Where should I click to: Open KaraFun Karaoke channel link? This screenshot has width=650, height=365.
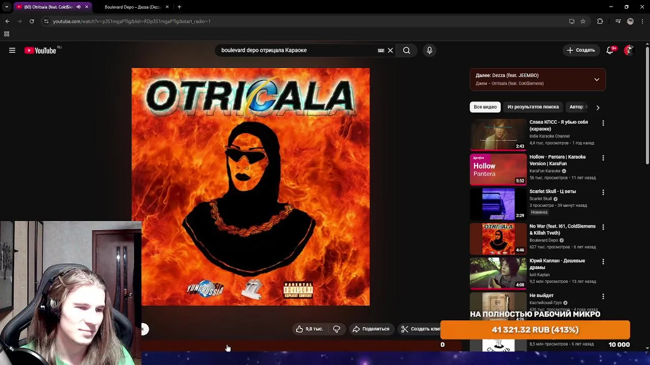[x=545, y=171]
